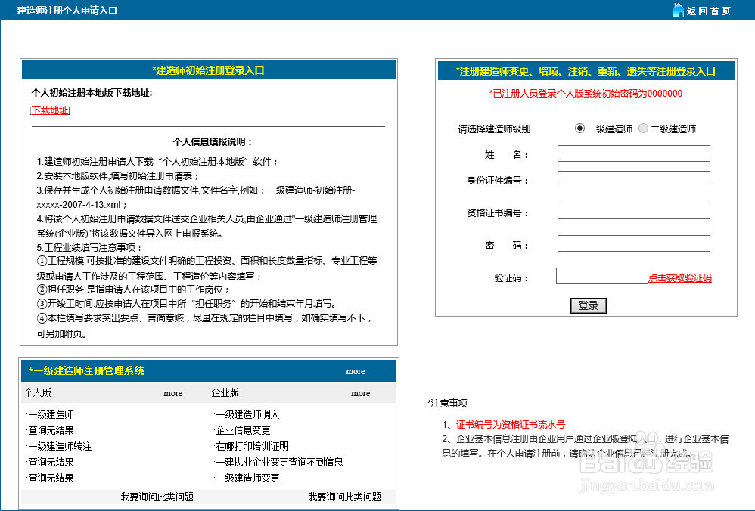Open more in the 一级建造师注册管理系统 header

(x=356, y=371)
